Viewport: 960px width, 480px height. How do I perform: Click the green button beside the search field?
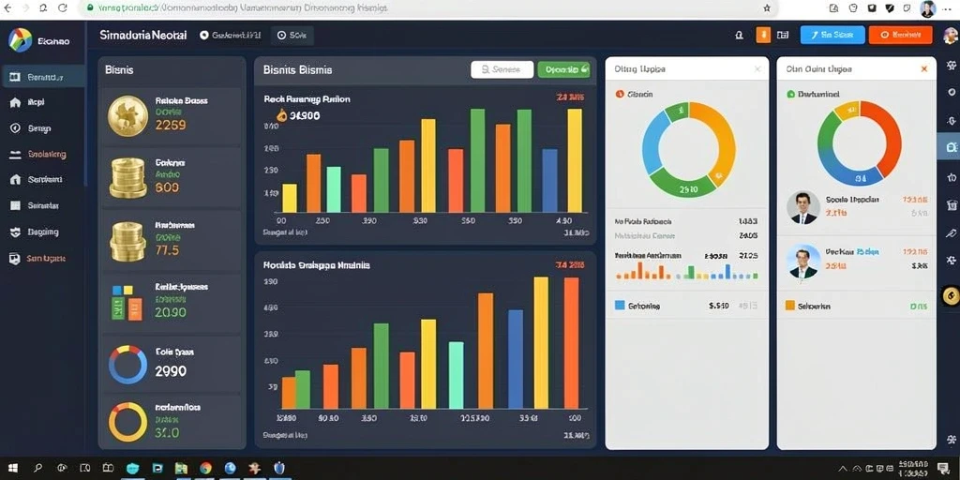(563, 69)
